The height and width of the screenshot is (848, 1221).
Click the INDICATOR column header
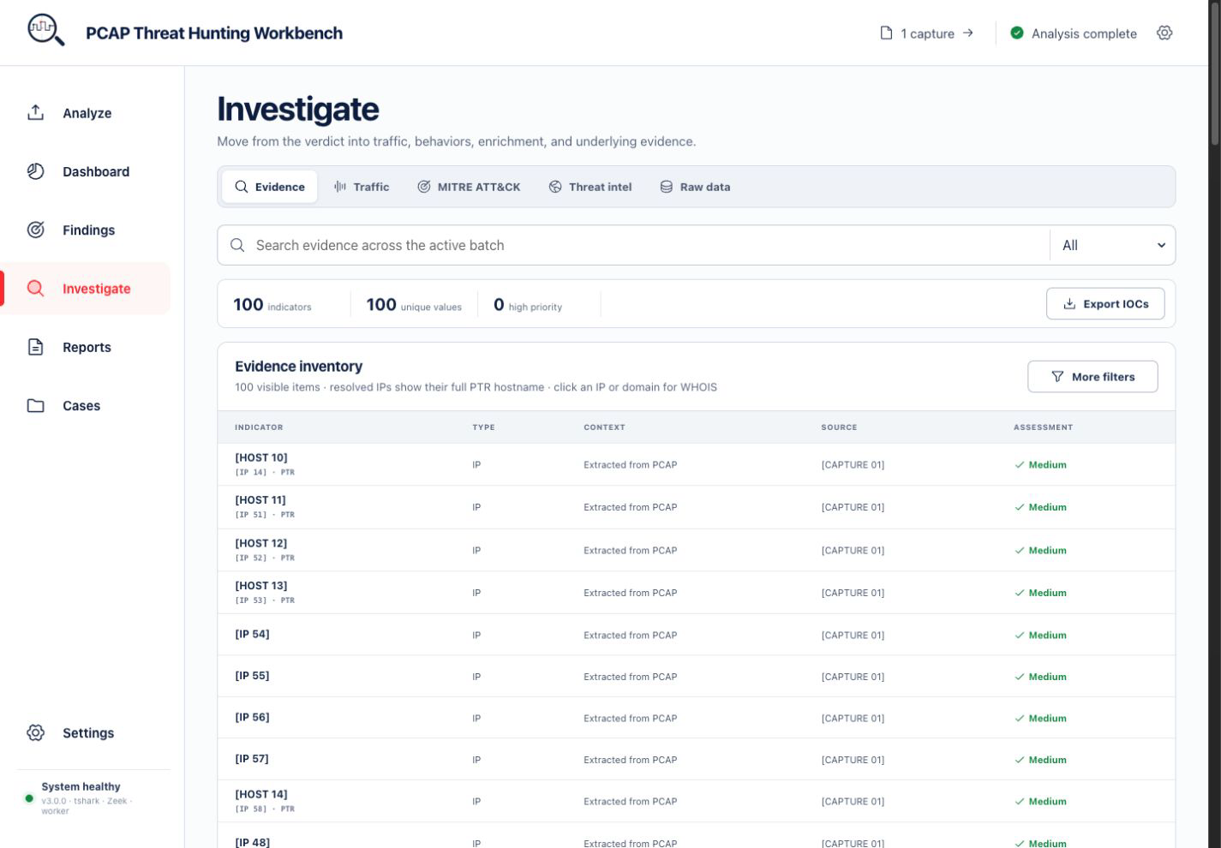259,427
